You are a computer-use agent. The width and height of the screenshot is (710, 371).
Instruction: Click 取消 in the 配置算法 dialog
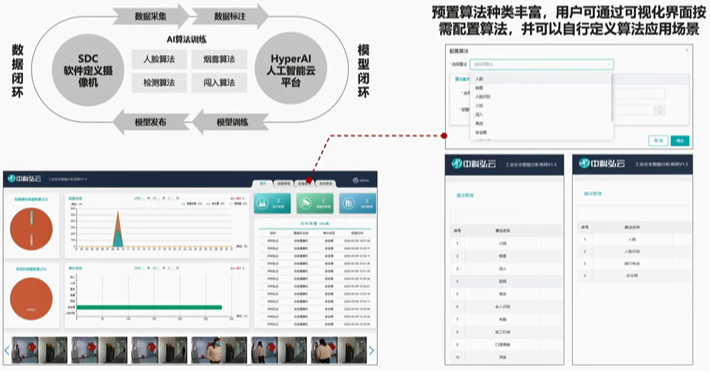click(x=659, y=141)
